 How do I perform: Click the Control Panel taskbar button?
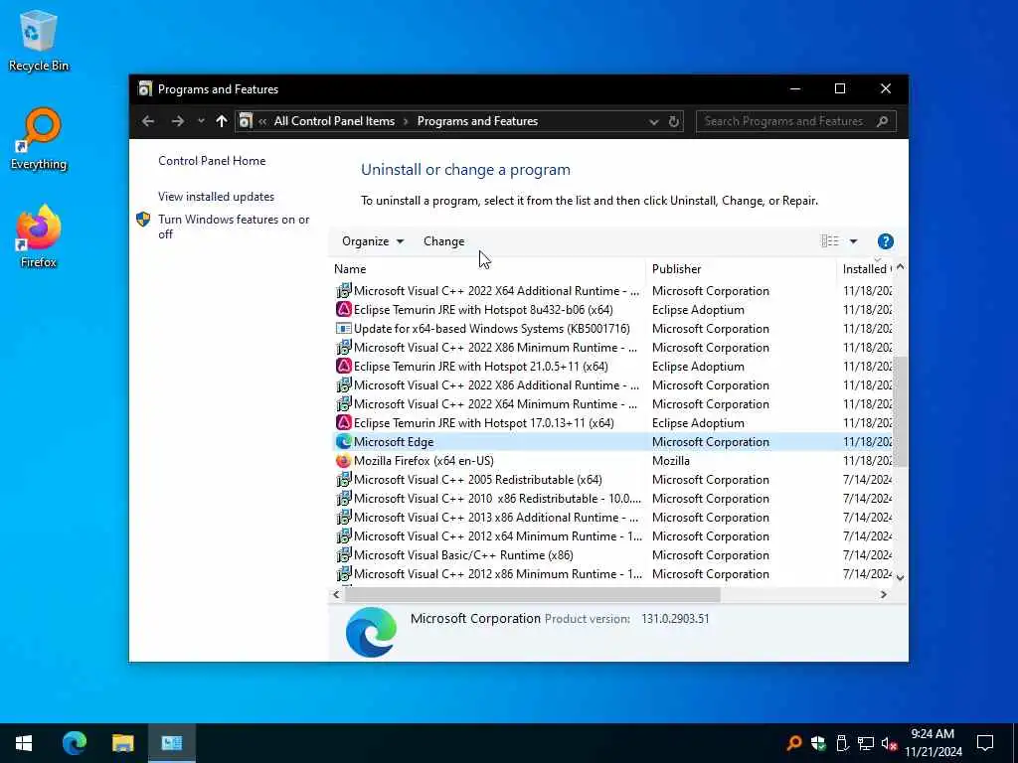[x=171, y=743]
